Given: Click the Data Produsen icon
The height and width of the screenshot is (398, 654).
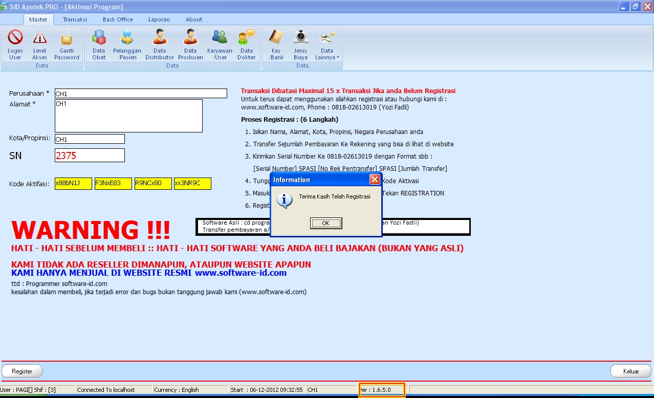Looking at the screenshot, I should 190,43.
